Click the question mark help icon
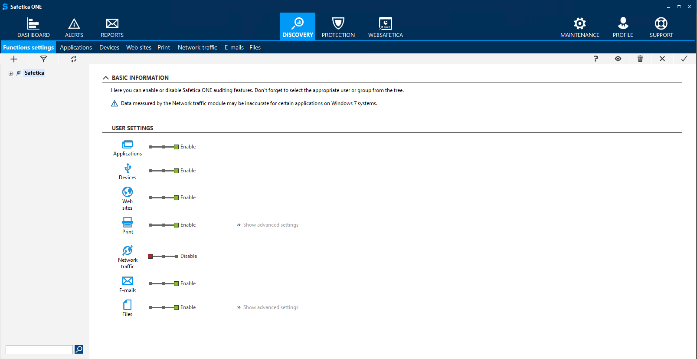This screenshot has height=359, width=697. click(596, 59)
